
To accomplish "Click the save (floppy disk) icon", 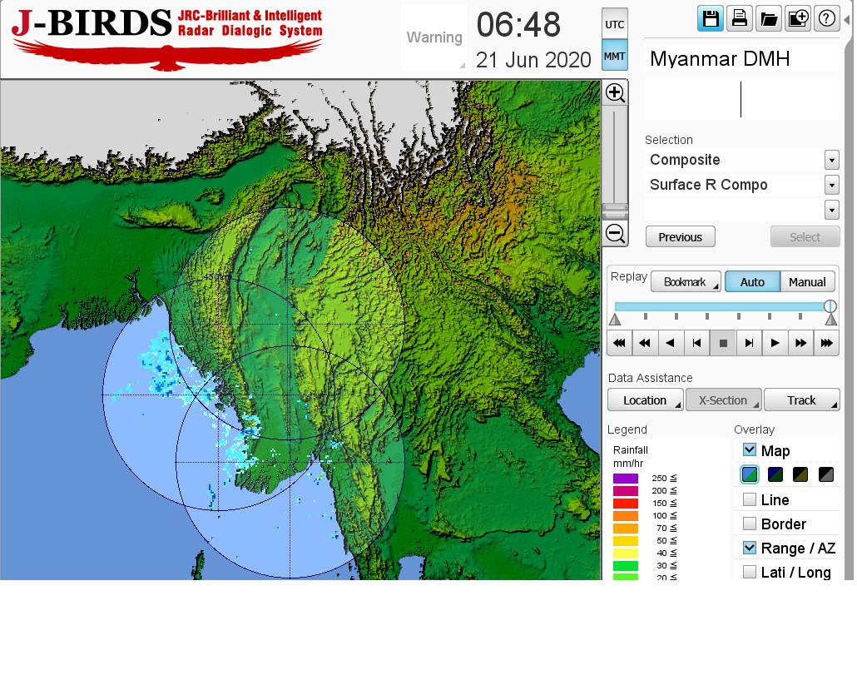I will pos(711,18).
